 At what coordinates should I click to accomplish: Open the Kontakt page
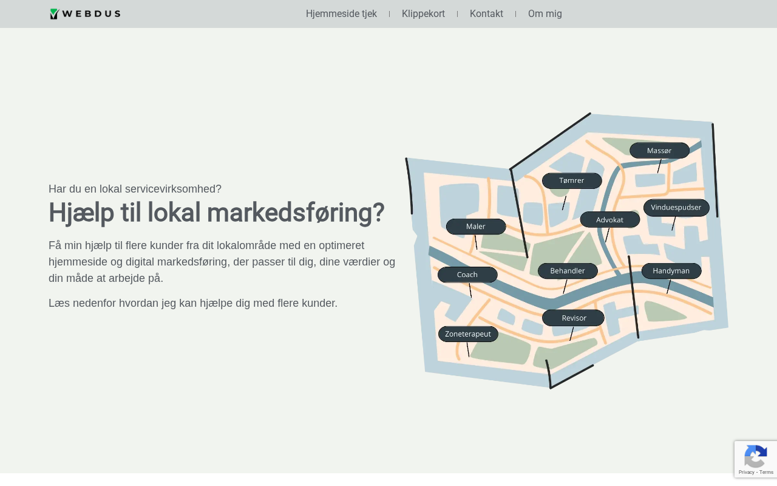pyautogui.click(x=486, y=14)
